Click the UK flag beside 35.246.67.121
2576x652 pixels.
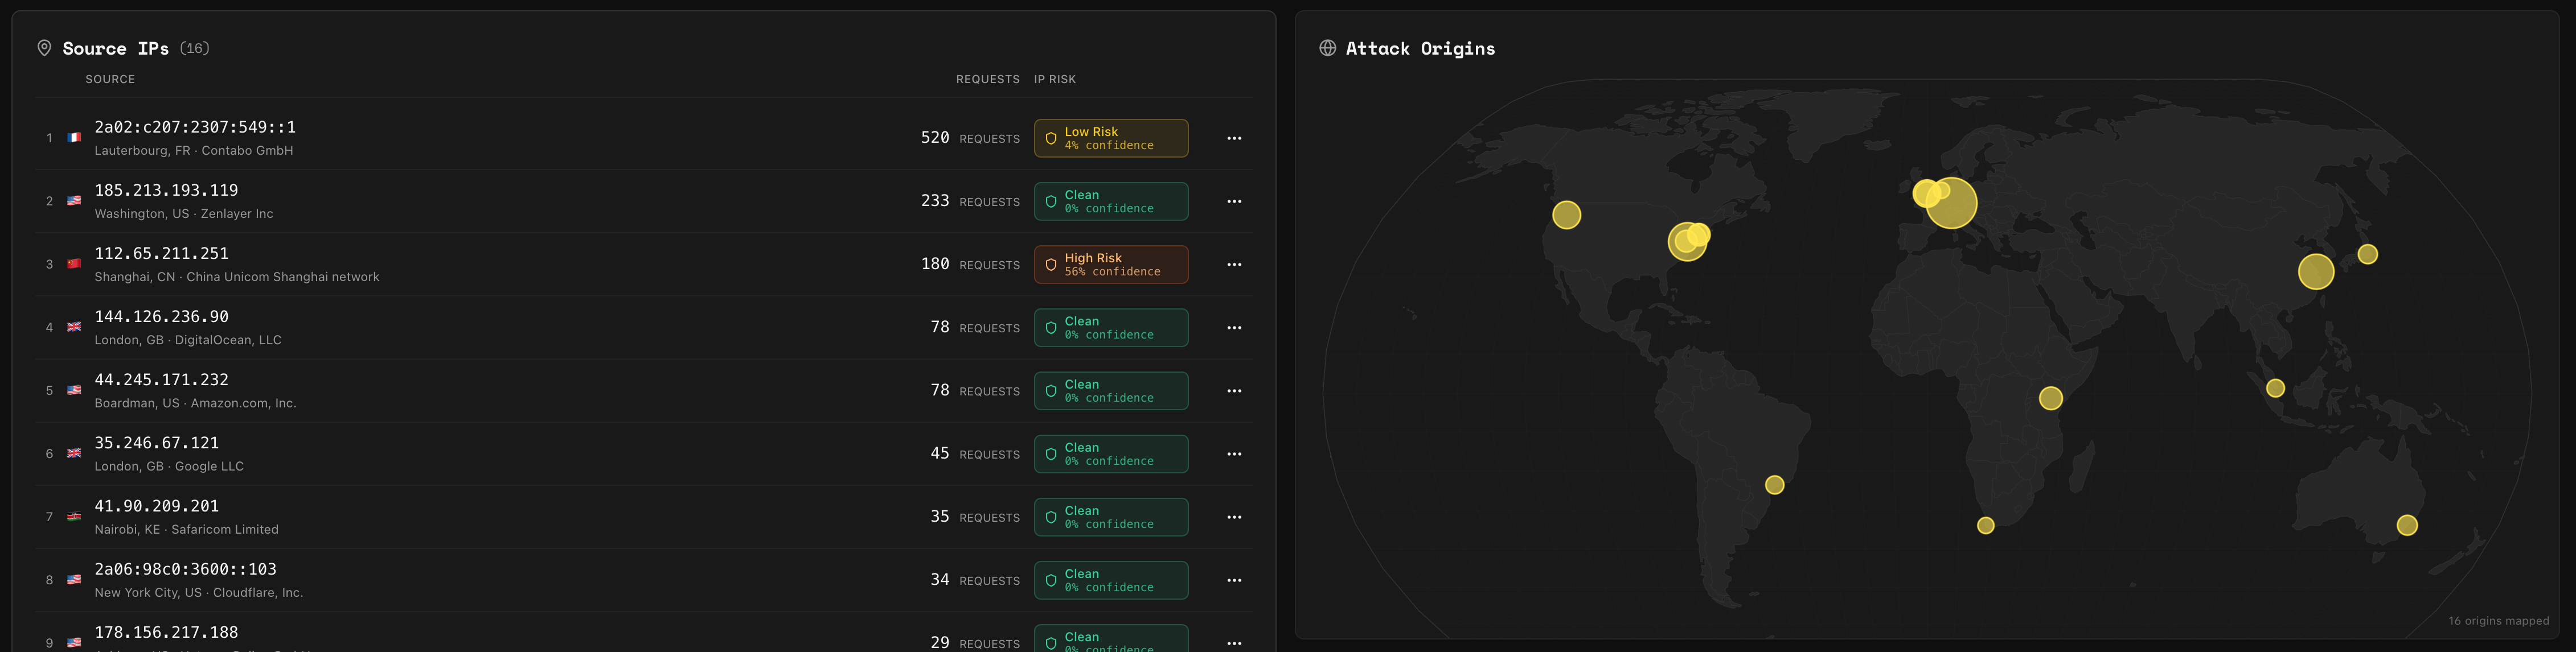[74, 453]
